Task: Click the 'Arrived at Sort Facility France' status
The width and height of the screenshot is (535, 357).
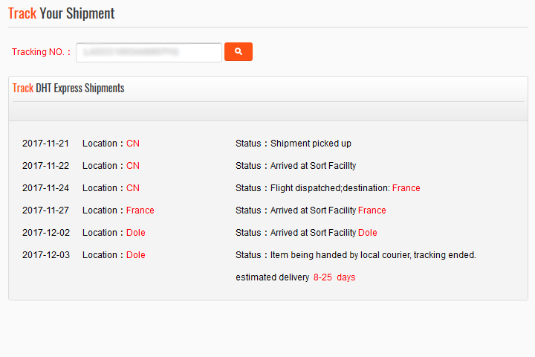Action: coord(328,210)
